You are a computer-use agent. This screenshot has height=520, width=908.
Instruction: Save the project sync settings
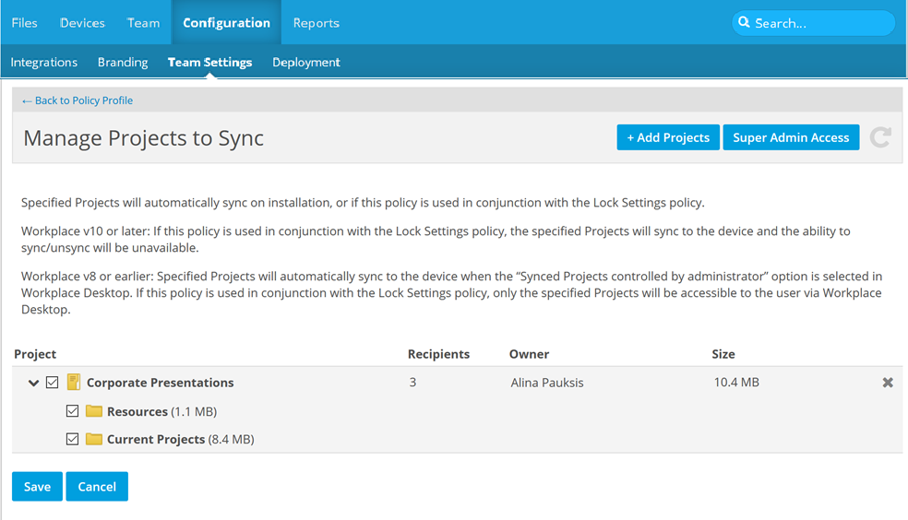tap(37, 487)
